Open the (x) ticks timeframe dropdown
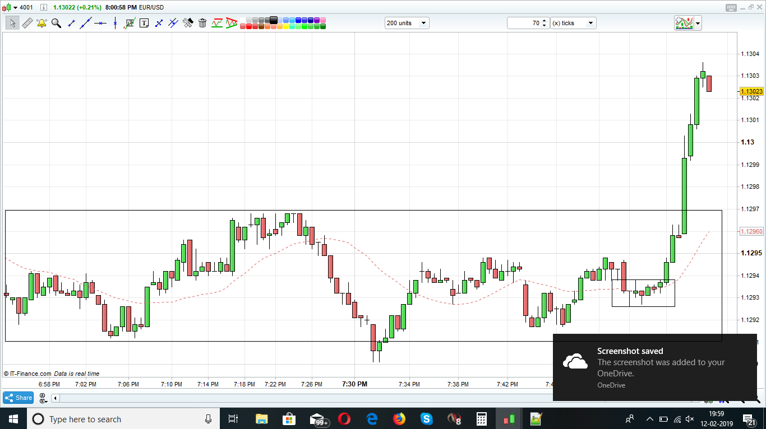 [573, 23]
